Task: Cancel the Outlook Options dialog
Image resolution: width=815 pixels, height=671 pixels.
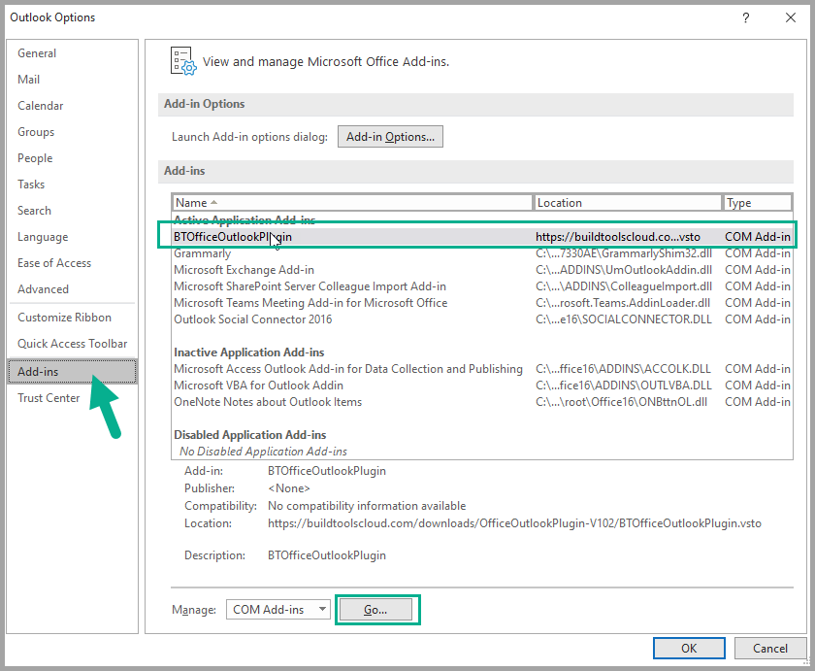Action: [x=770, y=648]
